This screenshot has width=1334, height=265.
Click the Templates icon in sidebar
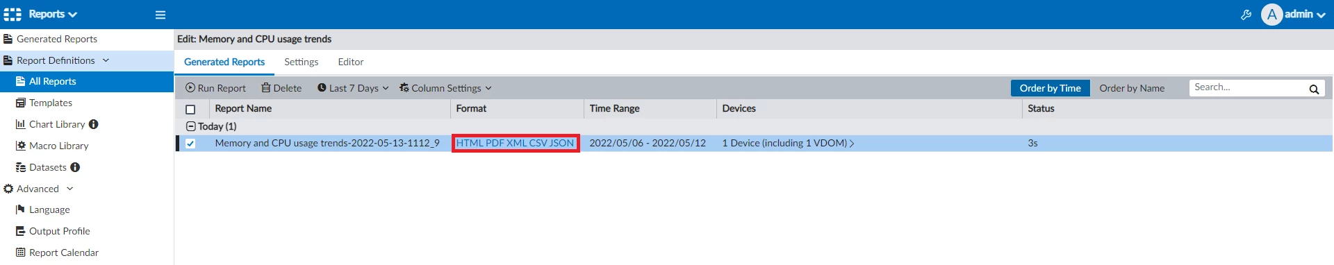tap(21, 103)
